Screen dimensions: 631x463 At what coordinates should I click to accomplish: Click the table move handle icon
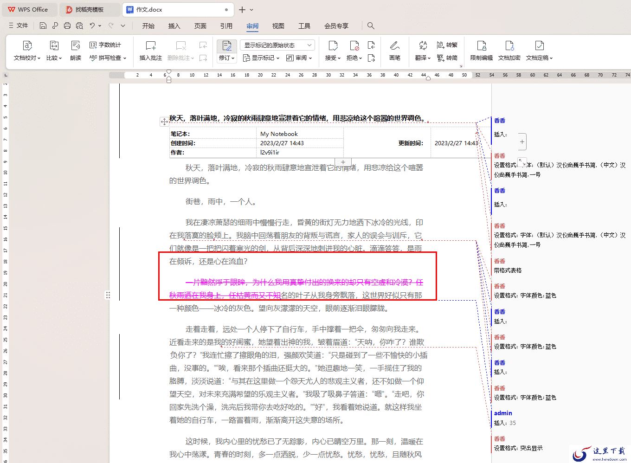164,122
